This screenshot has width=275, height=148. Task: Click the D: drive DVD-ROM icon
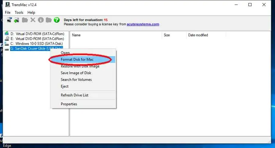tap(7, 34)
